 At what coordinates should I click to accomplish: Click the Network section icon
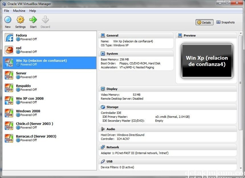(103, 147)
